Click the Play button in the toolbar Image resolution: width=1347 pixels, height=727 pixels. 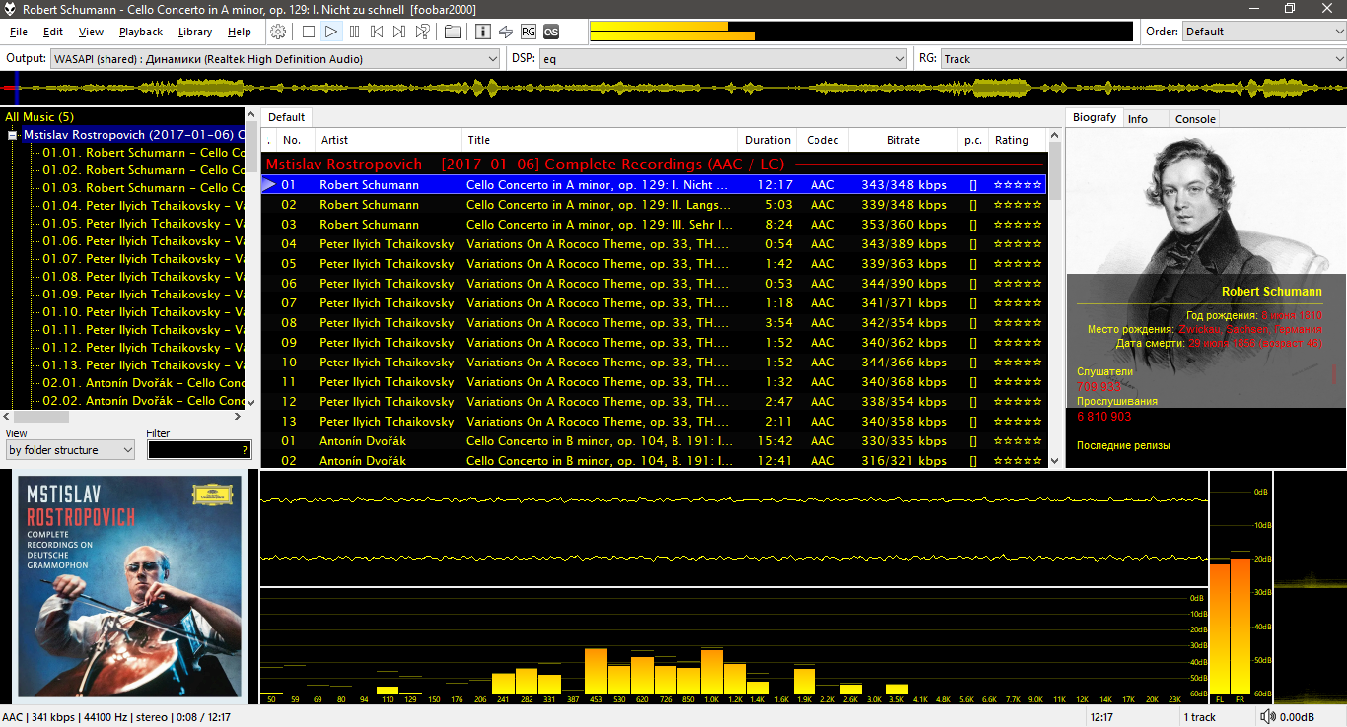point(331,32)
